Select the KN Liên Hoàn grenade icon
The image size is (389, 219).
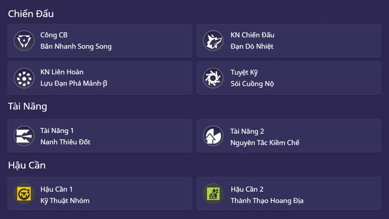(23, 78)
